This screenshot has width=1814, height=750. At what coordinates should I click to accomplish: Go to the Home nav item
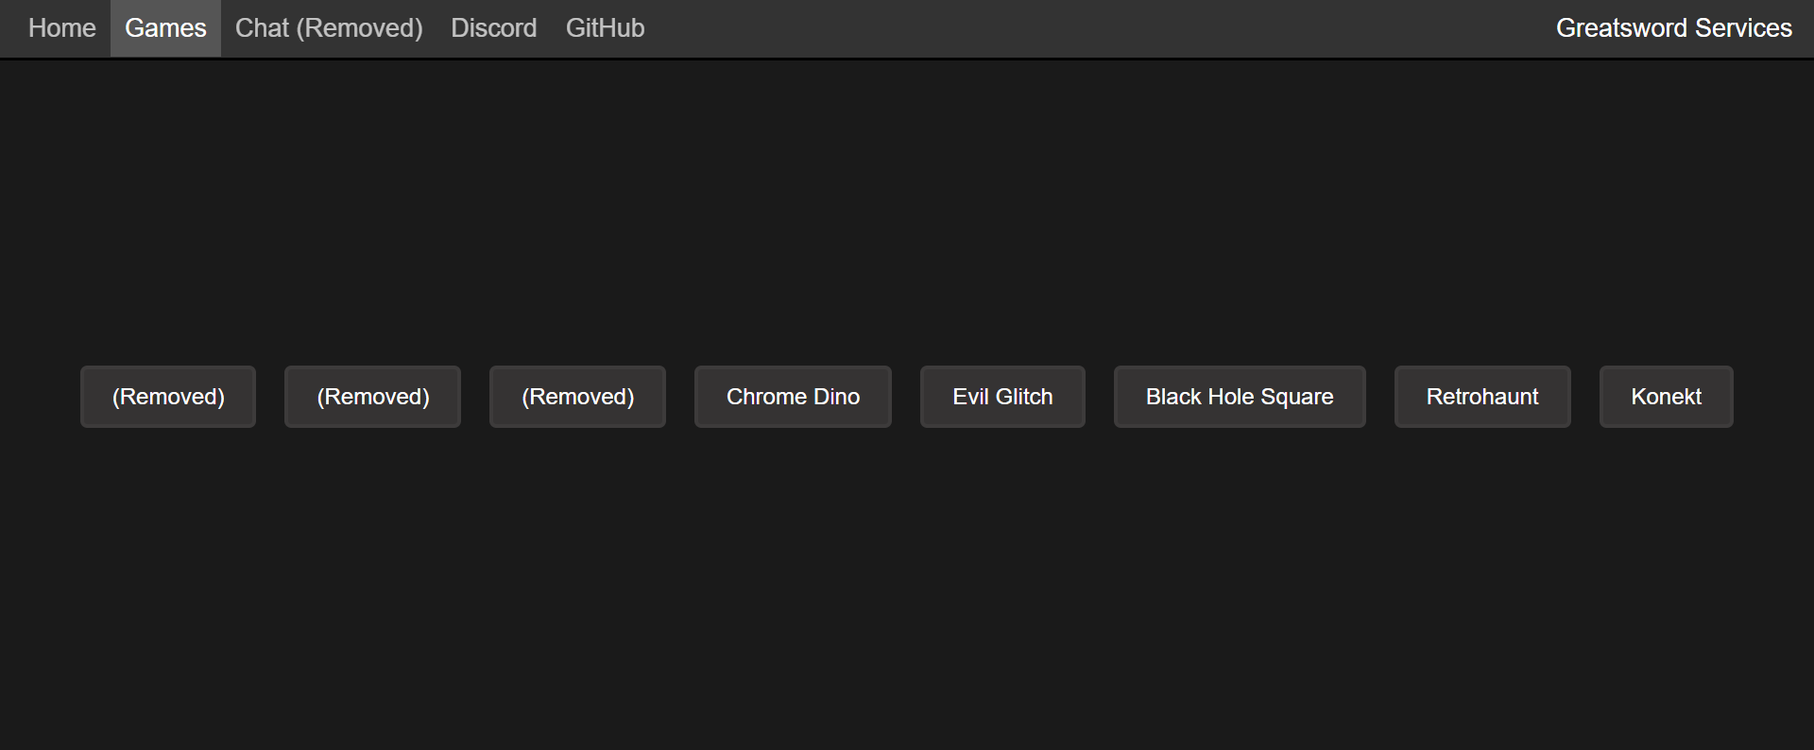62,28
